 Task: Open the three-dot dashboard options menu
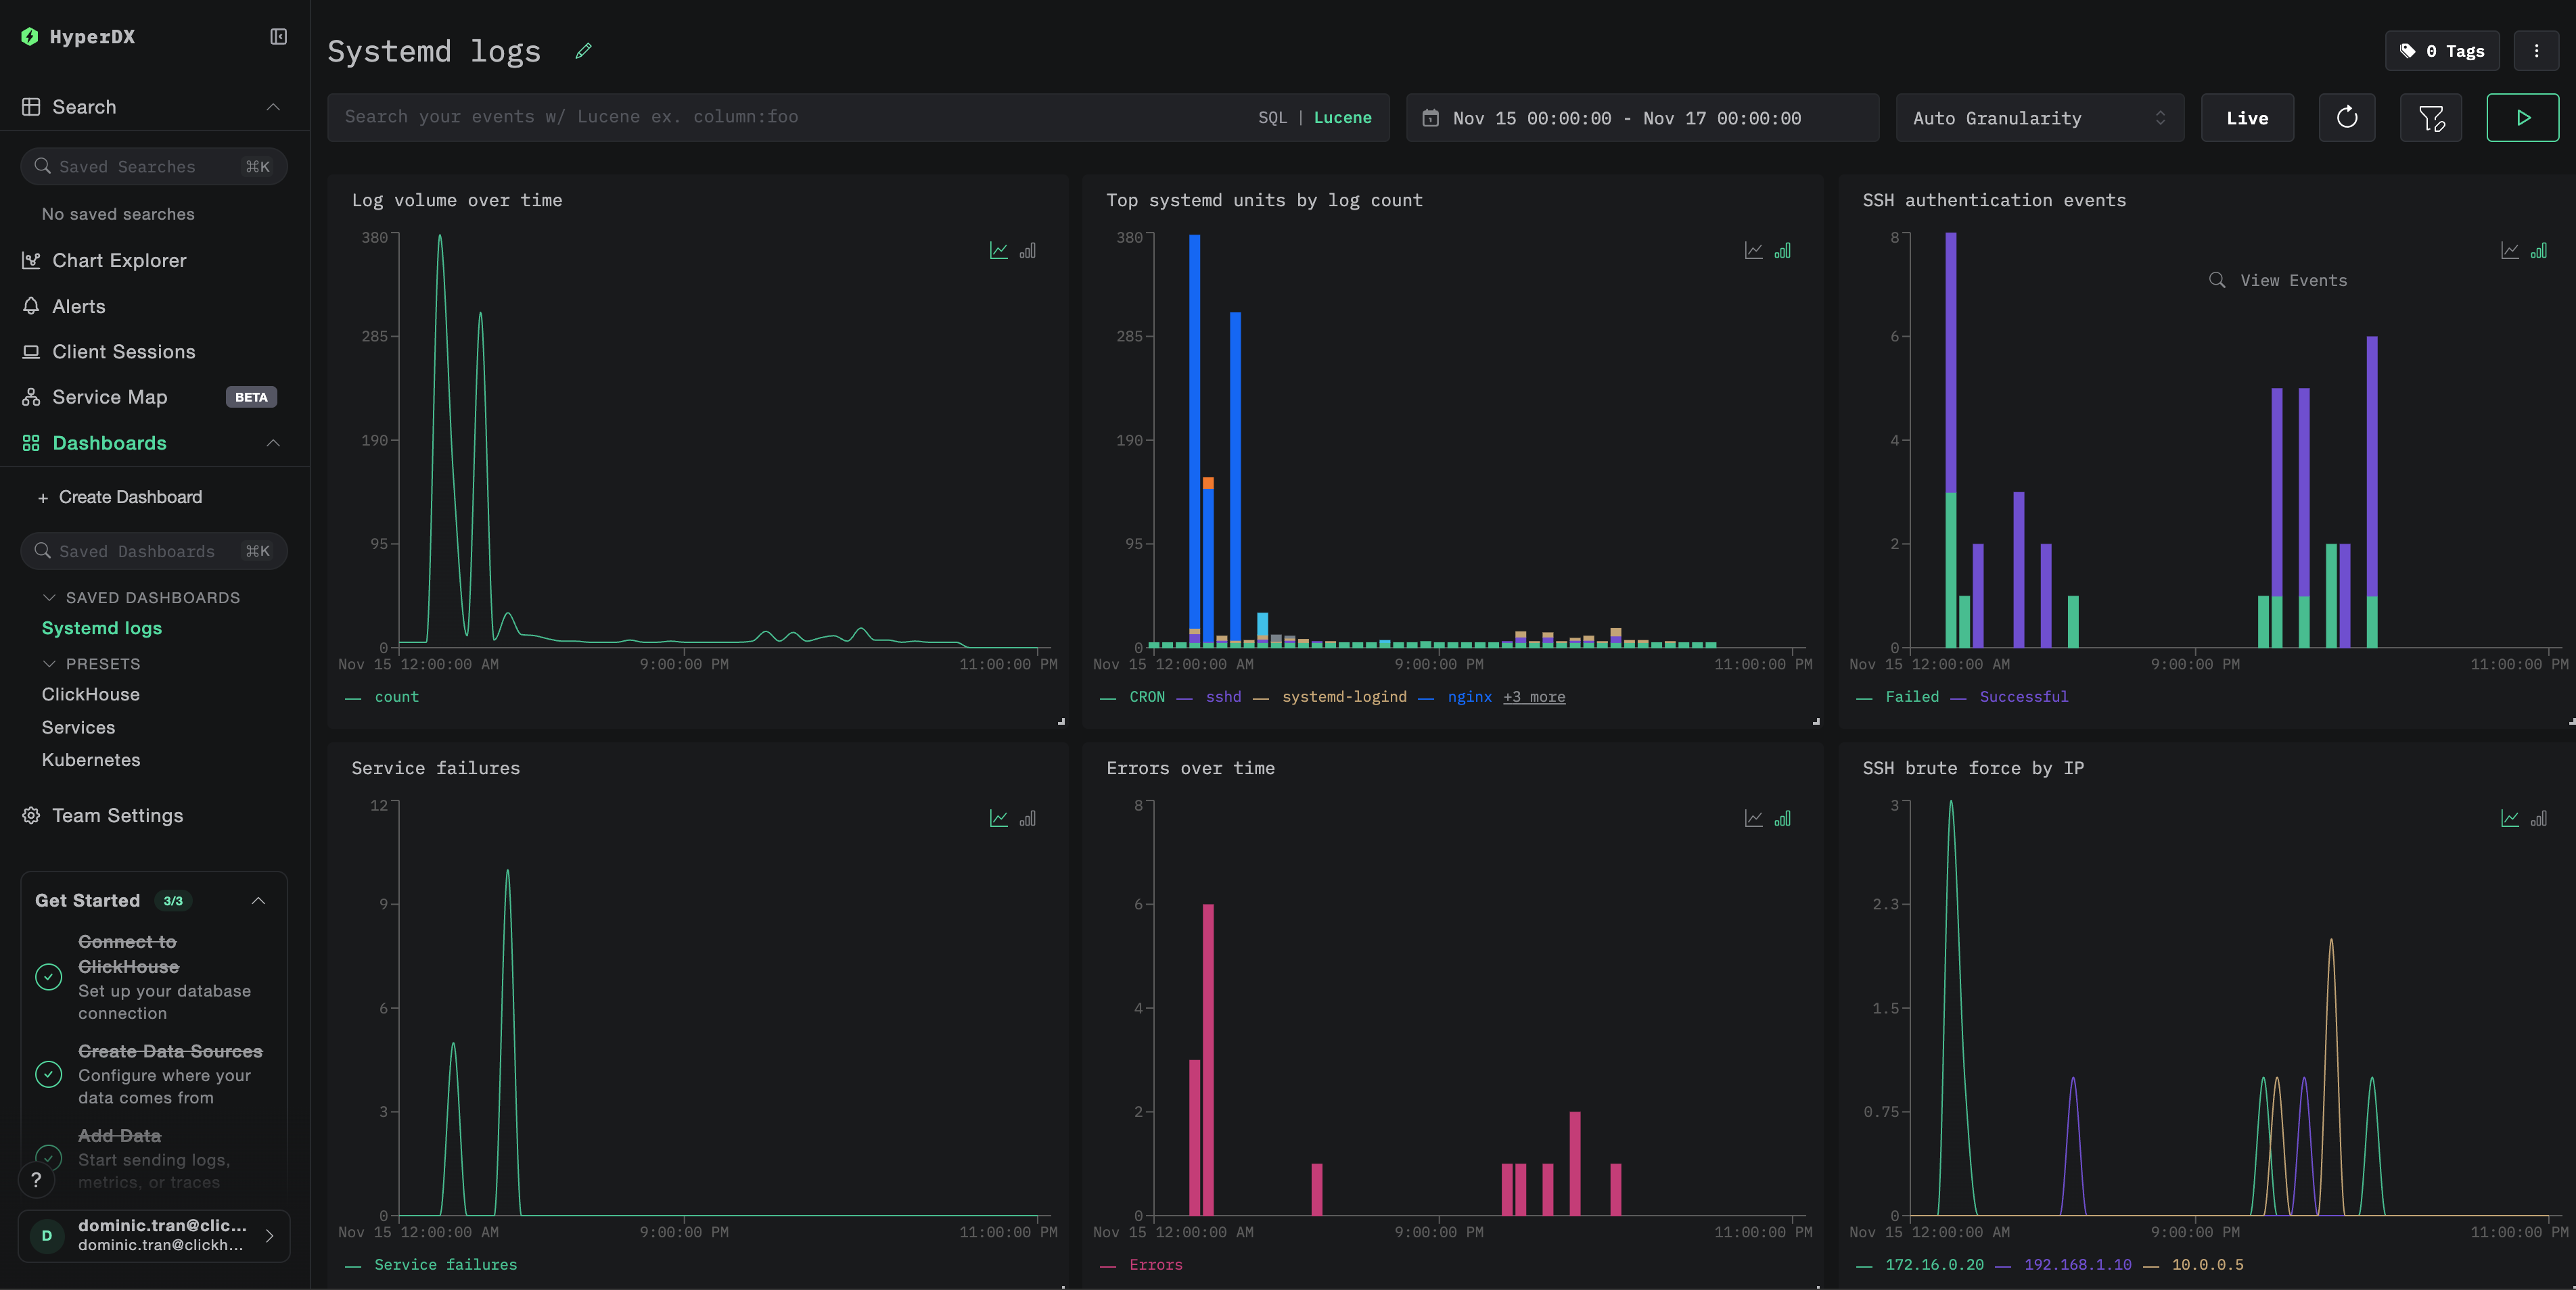point(2536,50)
